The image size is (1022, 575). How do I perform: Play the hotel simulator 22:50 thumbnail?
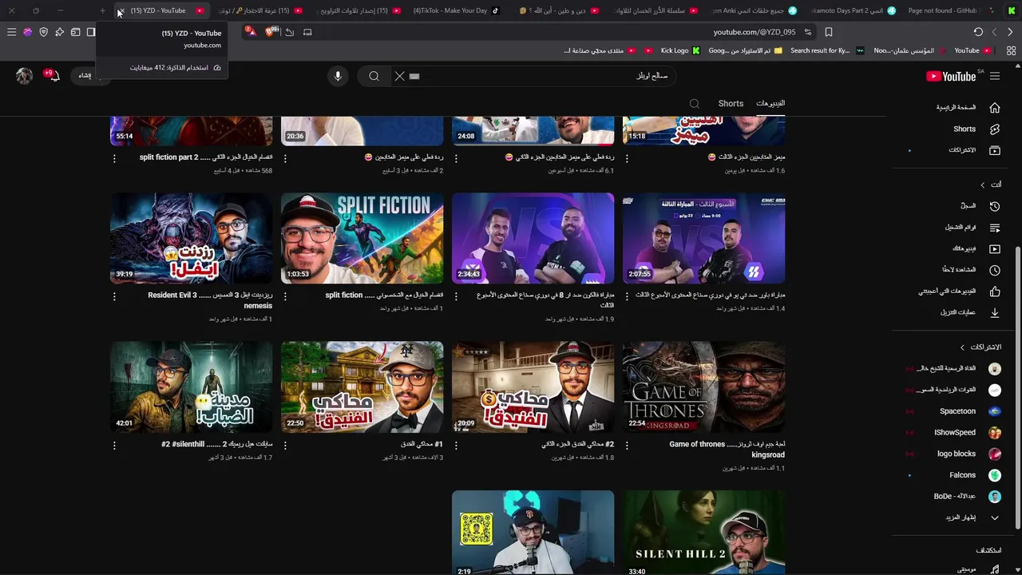click(x=362, y=387)
